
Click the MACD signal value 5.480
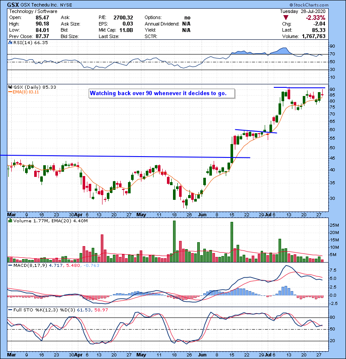[x=73, y=266]
